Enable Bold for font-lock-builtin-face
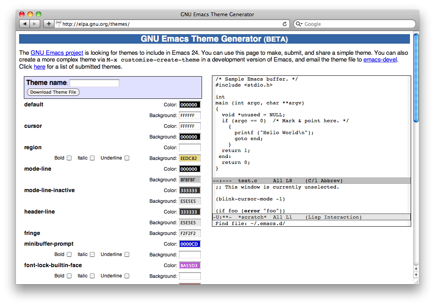The height and width of the screenshot is (306, 435). [x=69, y=275]
